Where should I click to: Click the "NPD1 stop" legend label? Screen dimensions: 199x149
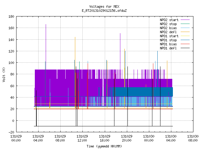pos(168,40)
